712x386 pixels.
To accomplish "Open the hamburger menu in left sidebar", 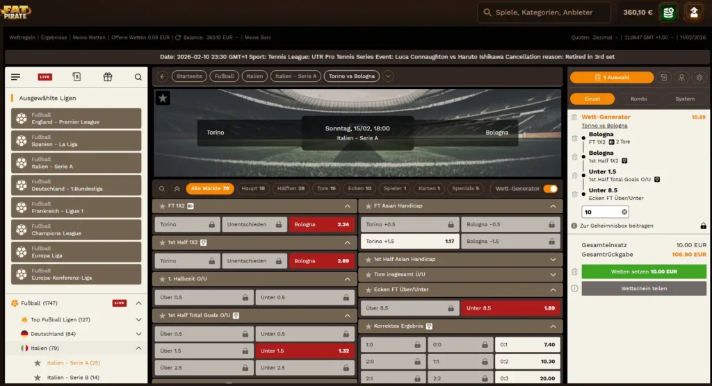I will tap(15, 77).
